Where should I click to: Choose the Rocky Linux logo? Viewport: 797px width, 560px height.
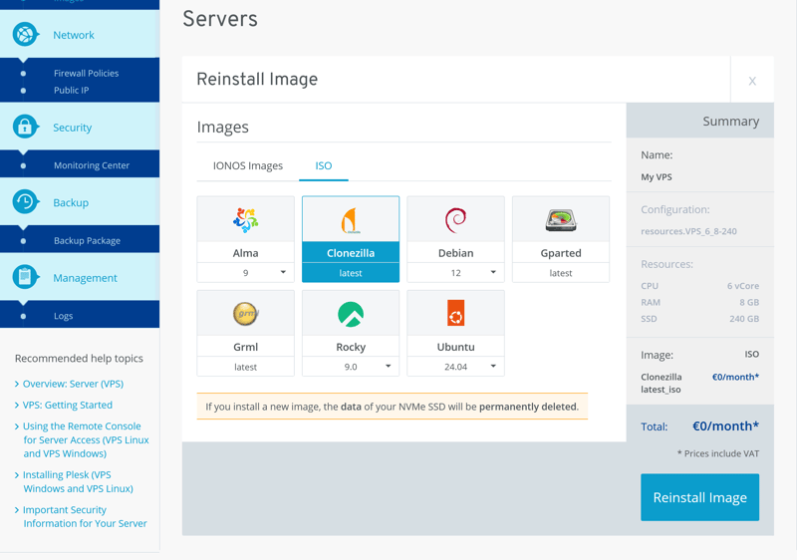pyautogui.click(x=351, y=314)
